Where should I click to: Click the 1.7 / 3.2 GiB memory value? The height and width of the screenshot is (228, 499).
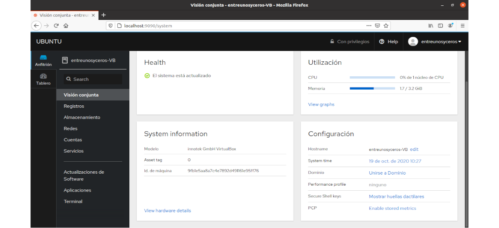[411, 89]
